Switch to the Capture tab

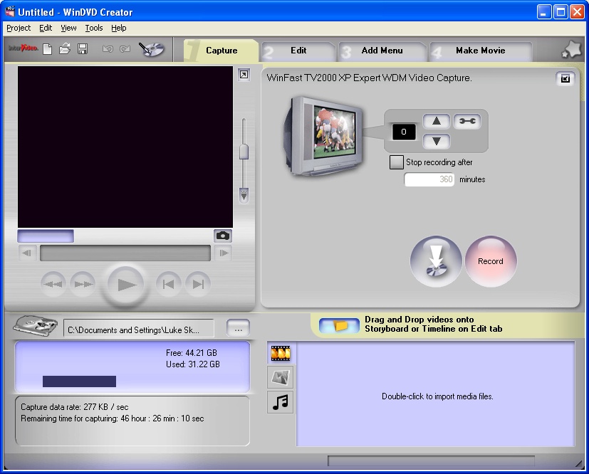point(221,51)
